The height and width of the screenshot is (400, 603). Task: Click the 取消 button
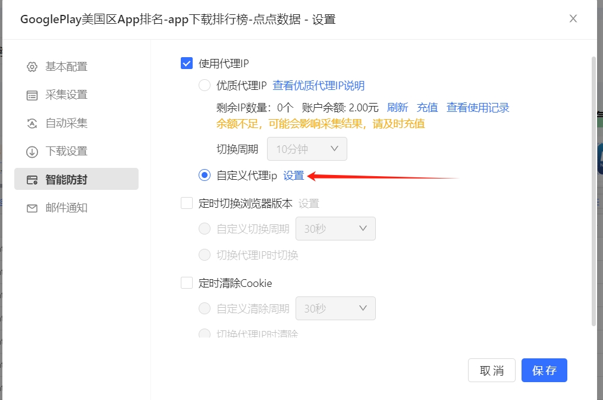pyautogui.click(x=491, y=370)
